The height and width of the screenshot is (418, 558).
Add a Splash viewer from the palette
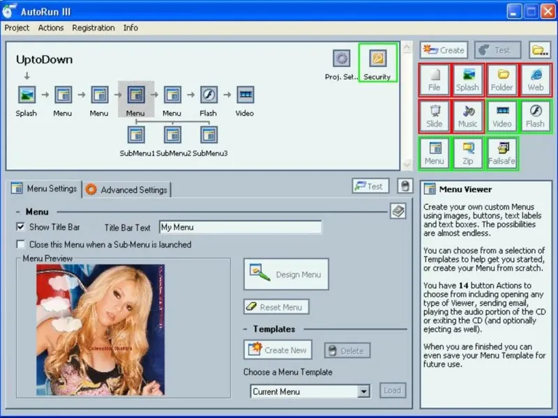pyautogui.click(x=467, y=80)
